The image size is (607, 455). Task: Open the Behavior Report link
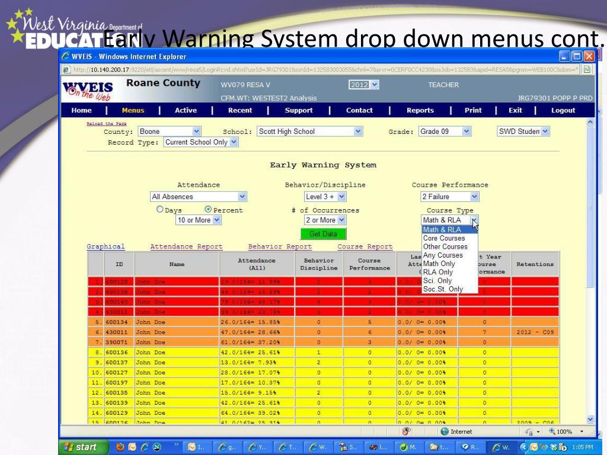click(280, 246)
